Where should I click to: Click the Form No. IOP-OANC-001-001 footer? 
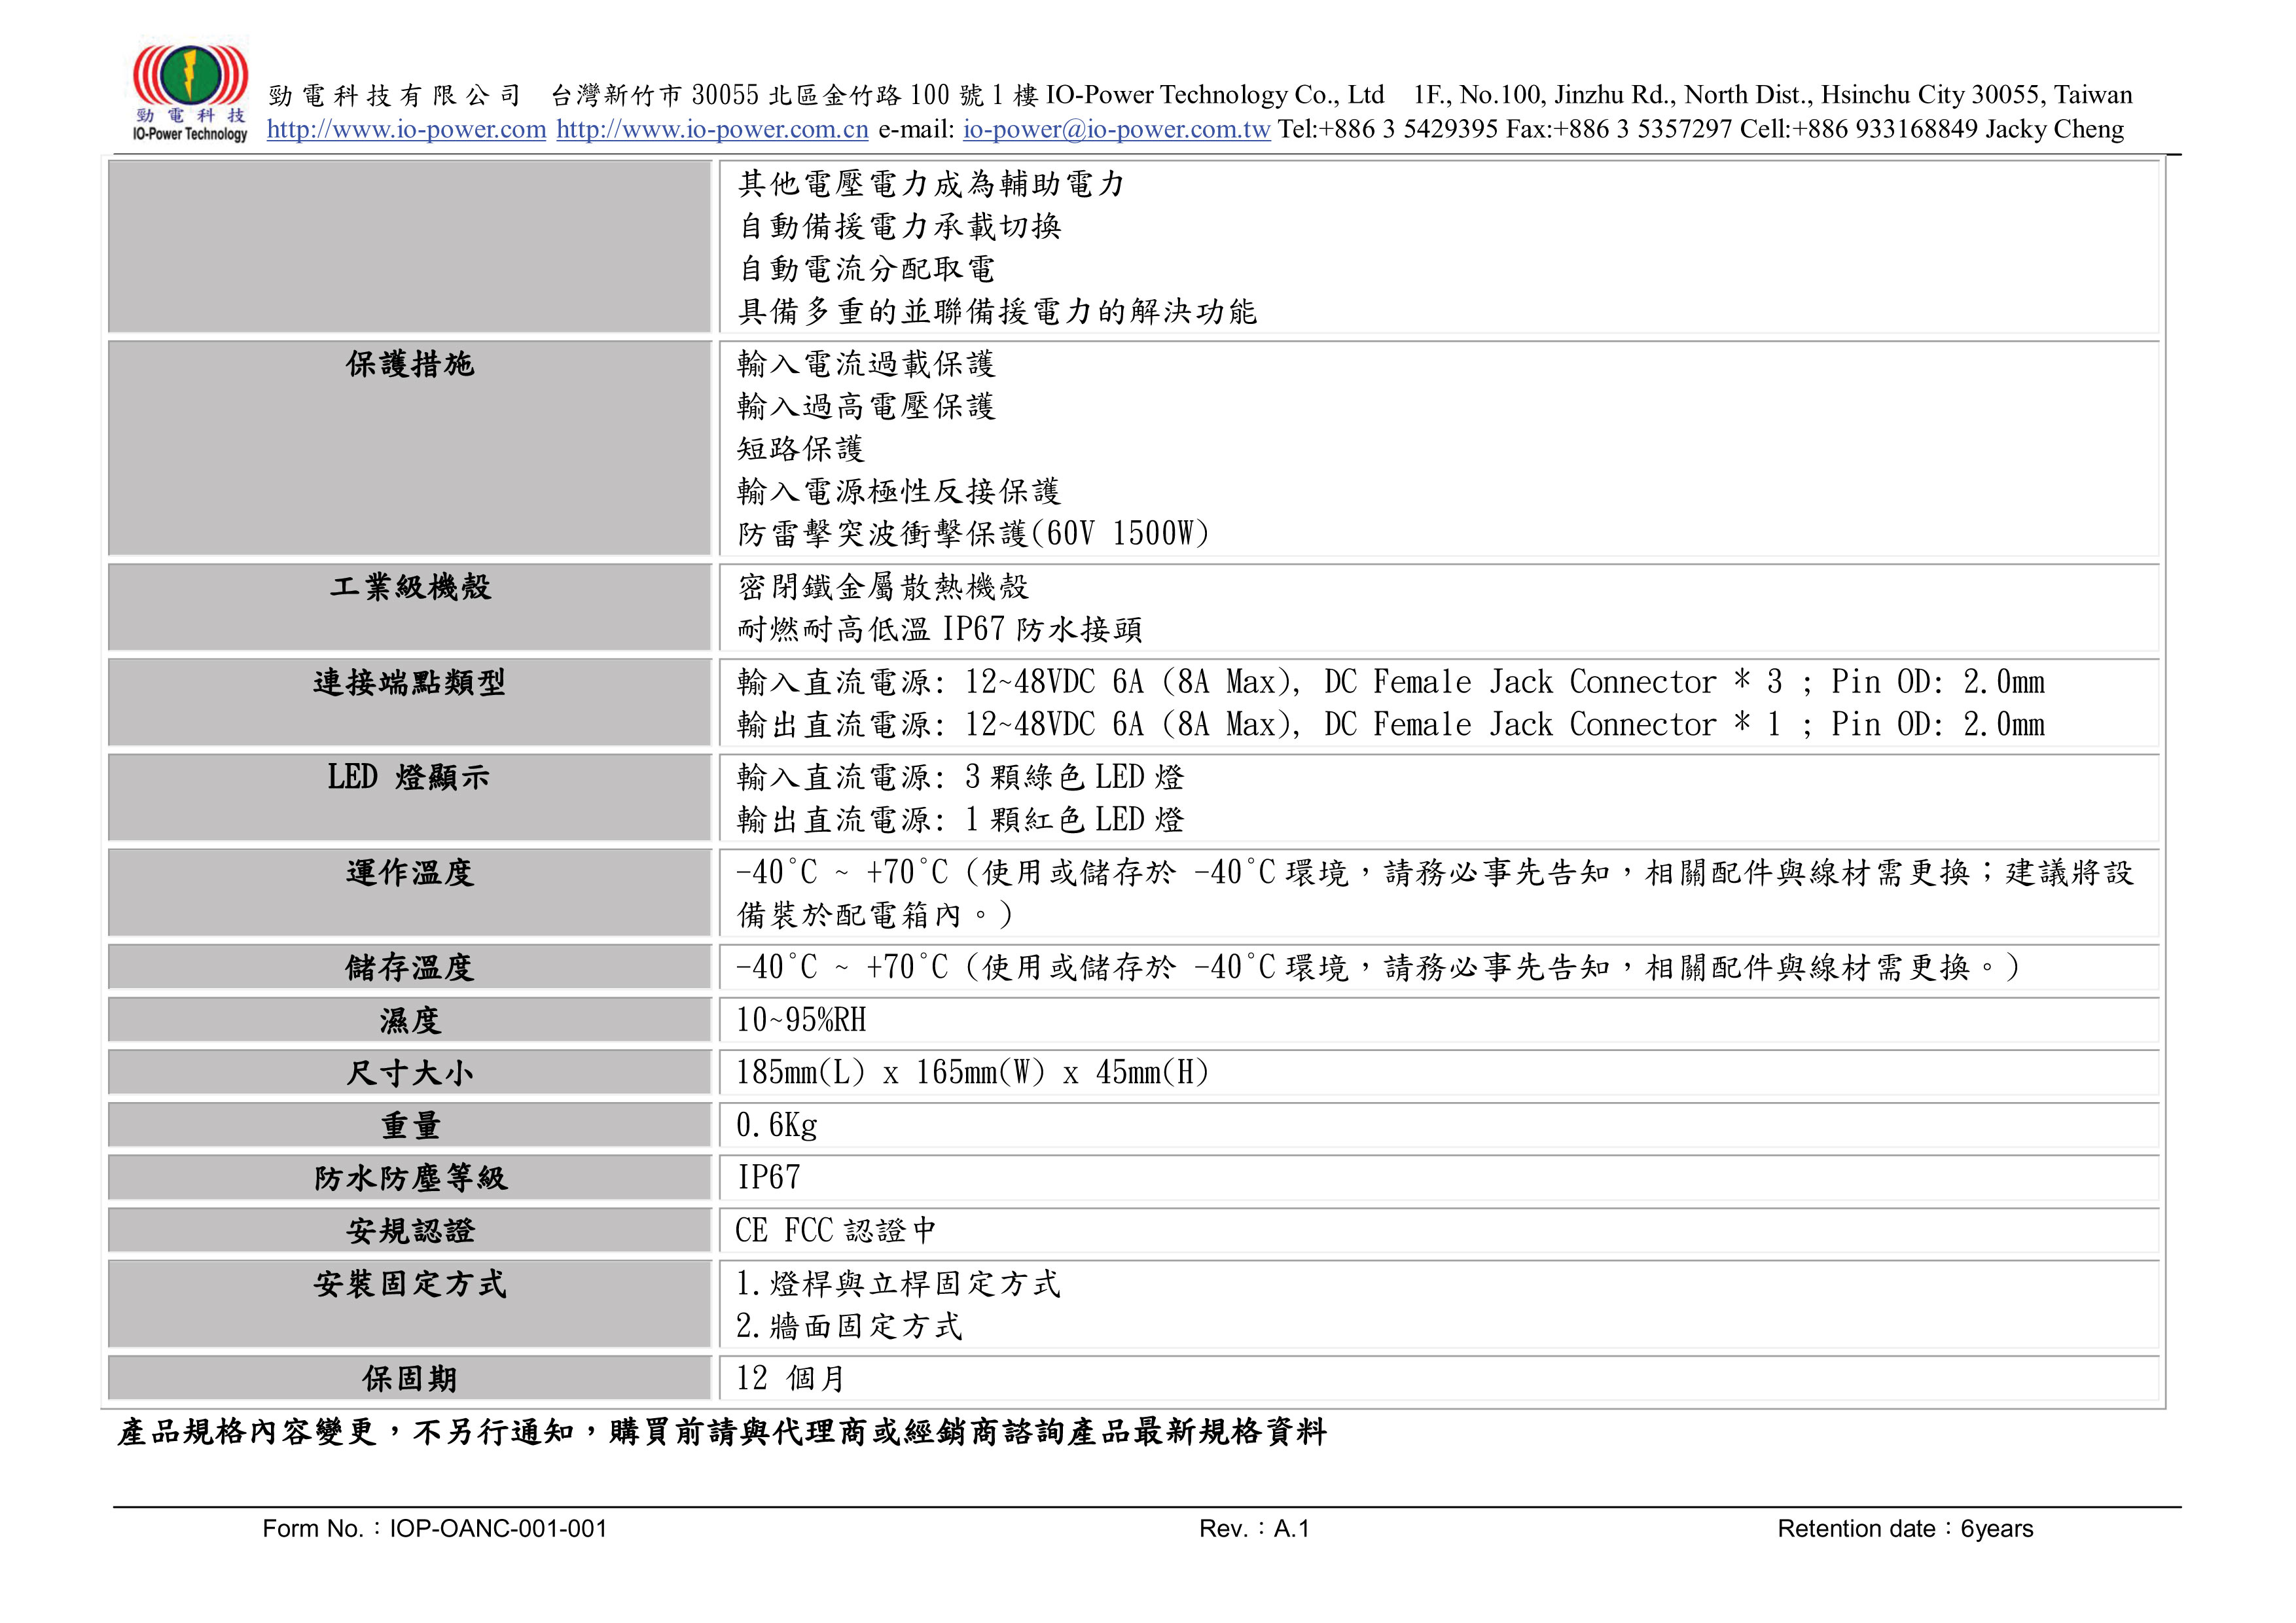tap(435, 1528)
